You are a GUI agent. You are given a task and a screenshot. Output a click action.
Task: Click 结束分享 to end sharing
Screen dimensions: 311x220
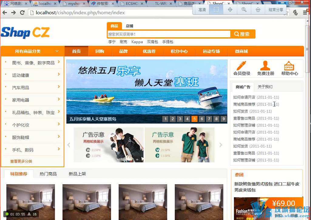pyautogui.click(x=276, y=10)
